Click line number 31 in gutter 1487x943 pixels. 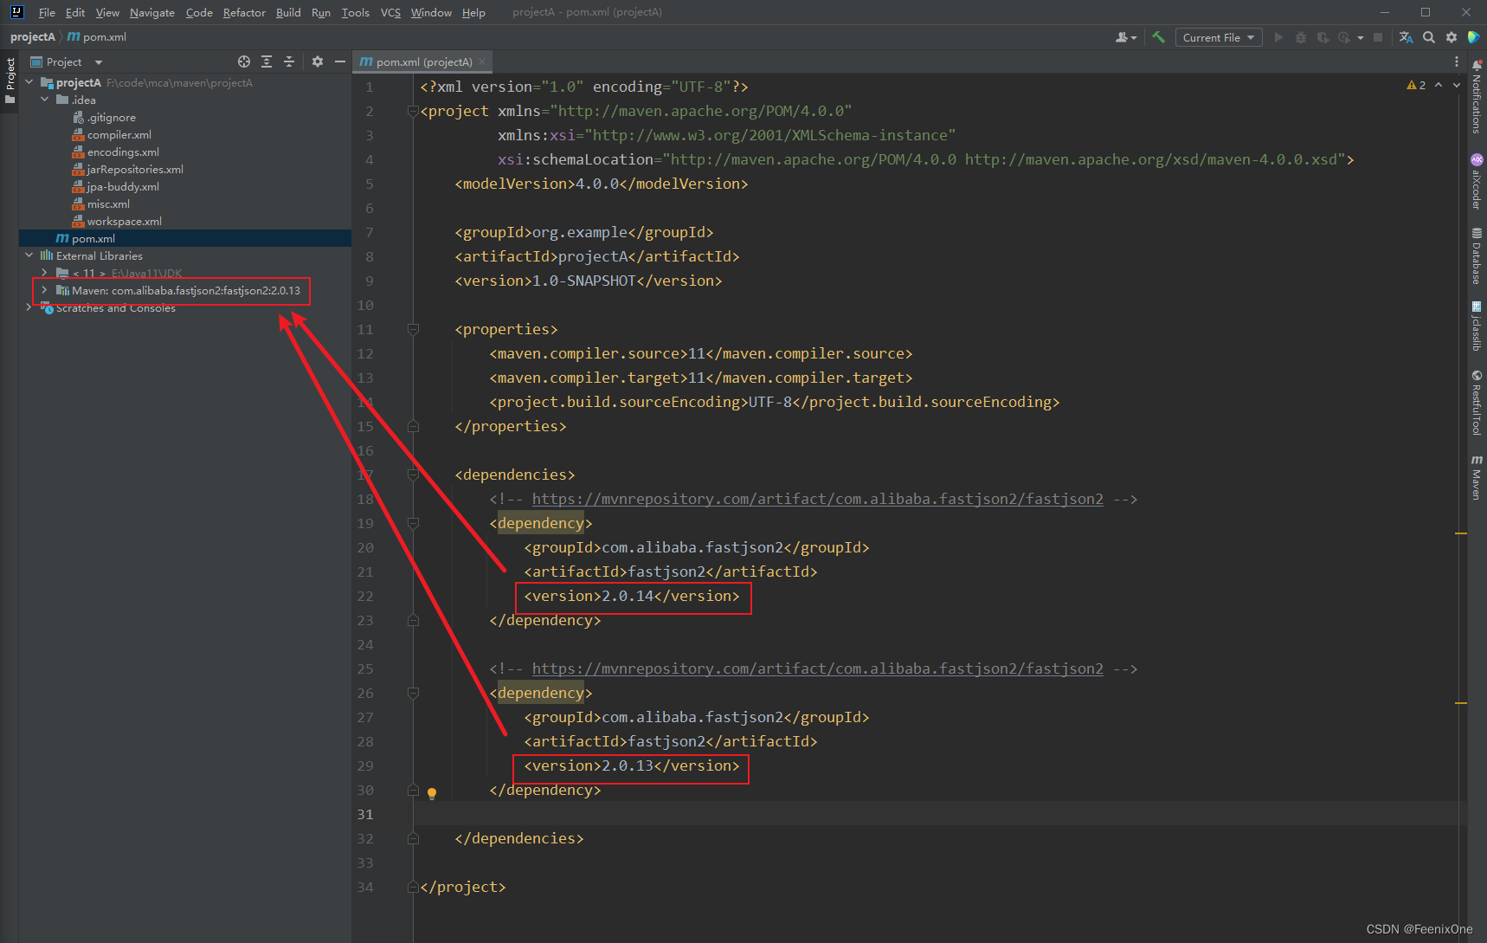click(365, 814)
